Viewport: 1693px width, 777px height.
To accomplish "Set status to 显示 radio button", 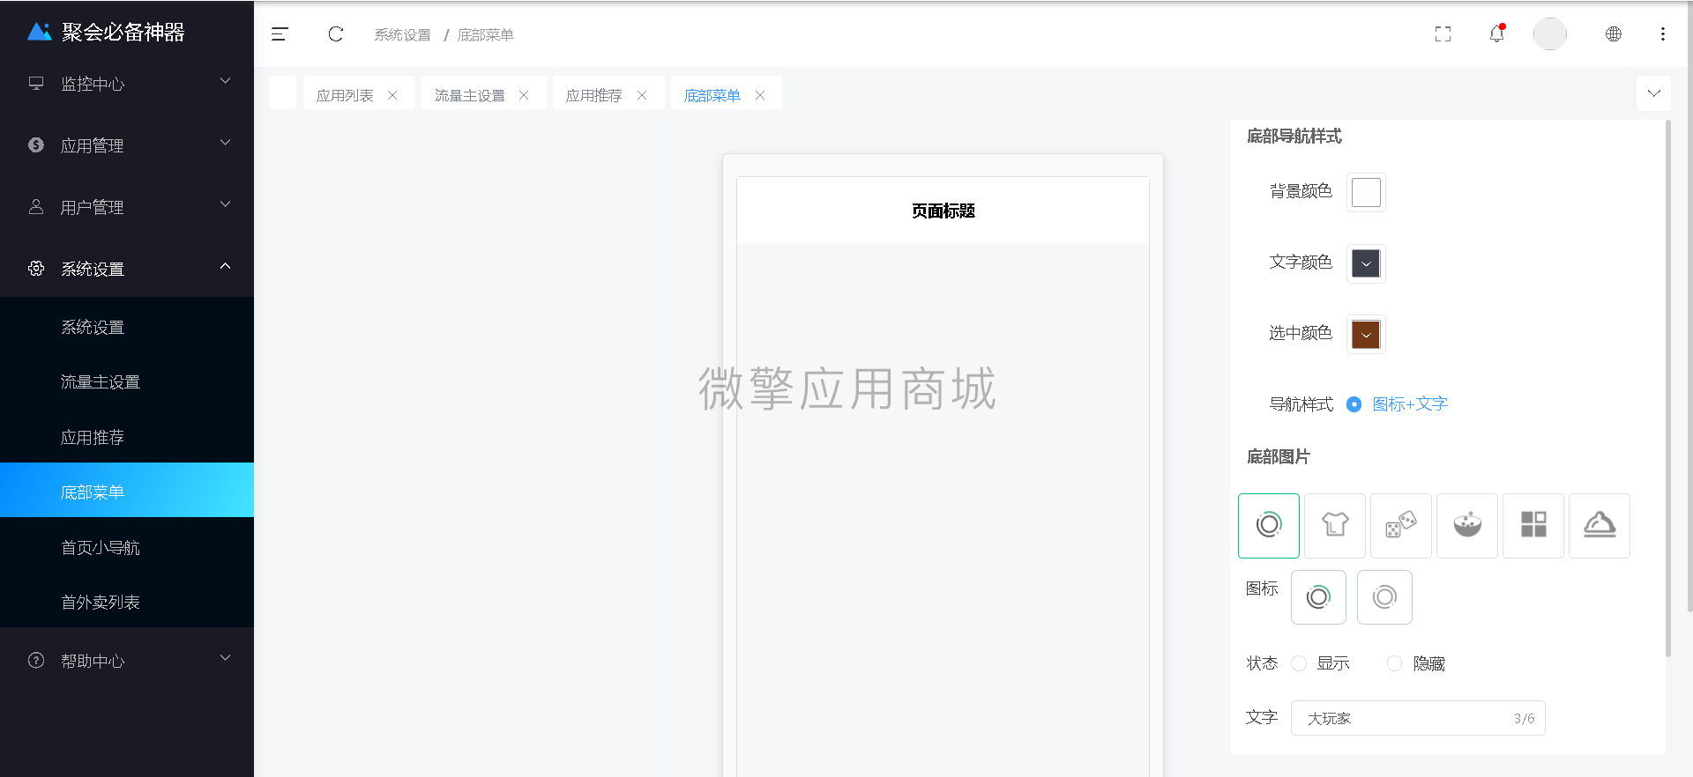I will (1299, 663).
